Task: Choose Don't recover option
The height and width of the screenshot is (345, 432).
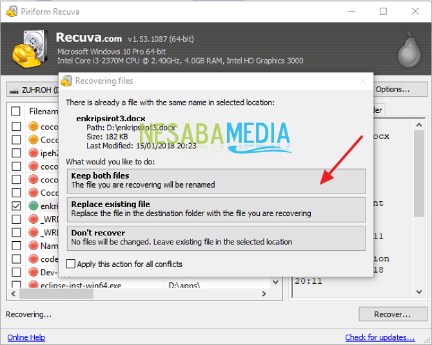Action: (216, 239)
